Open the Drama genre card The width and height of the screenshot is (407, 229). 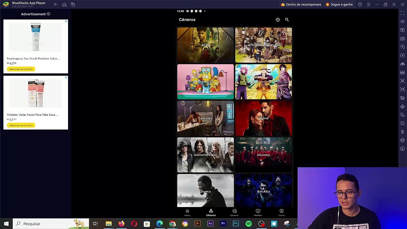pyautogui.click(x=205, y=191)
